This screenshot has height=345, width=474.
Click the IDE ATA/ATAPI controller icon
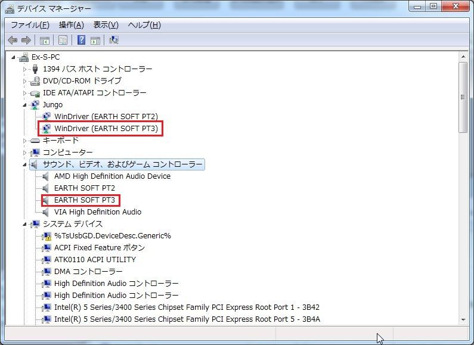(x=35, y=93)
